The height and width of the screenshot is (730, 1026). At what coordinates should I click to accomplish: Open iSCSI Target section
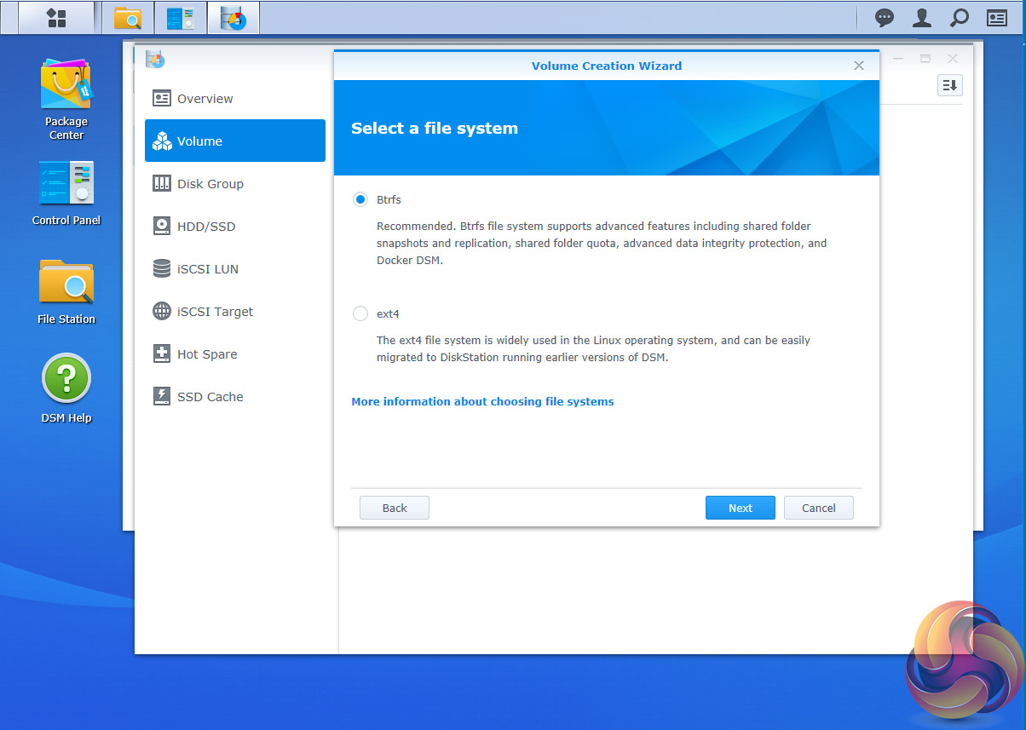(235, 312)
